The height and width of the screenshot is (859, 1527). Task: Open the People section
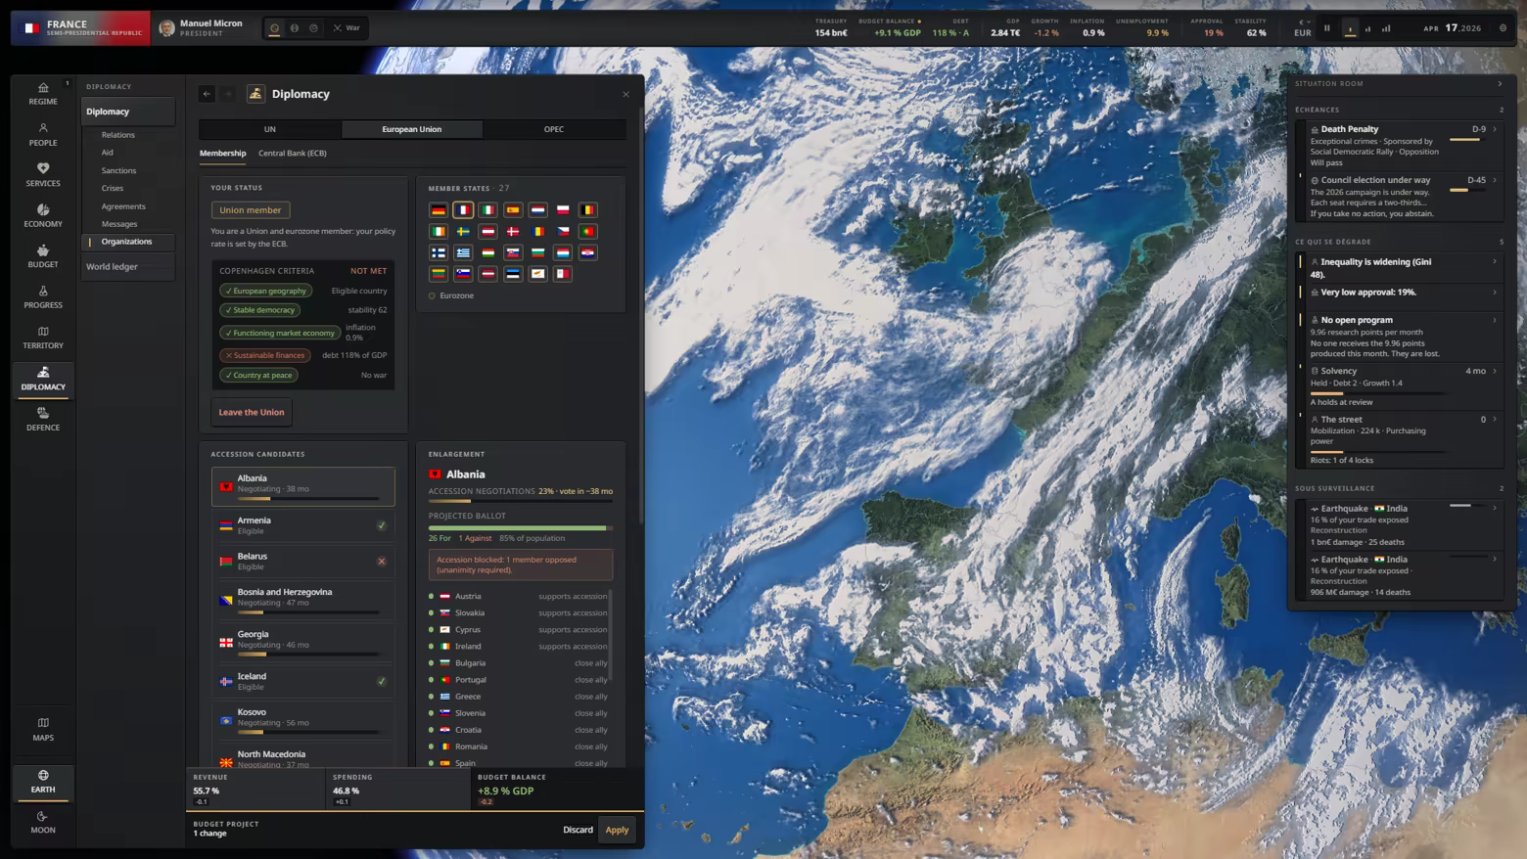pyautogui.click(x=43, y=134)
